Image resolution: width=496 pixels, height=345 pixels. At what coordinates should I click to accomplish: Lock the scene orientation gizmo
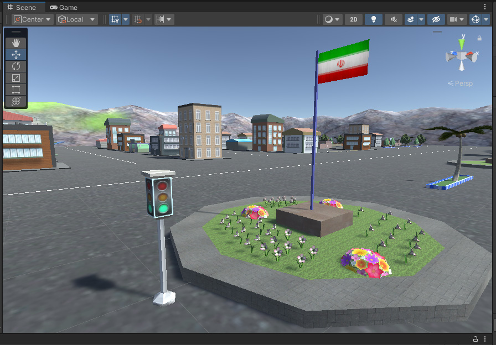tap(479, 38)
